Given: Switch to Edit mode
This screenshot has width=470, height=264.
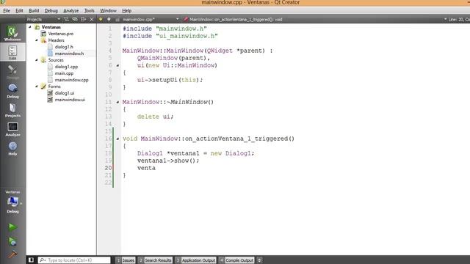Looking at the screenshot, I should 12,52.
